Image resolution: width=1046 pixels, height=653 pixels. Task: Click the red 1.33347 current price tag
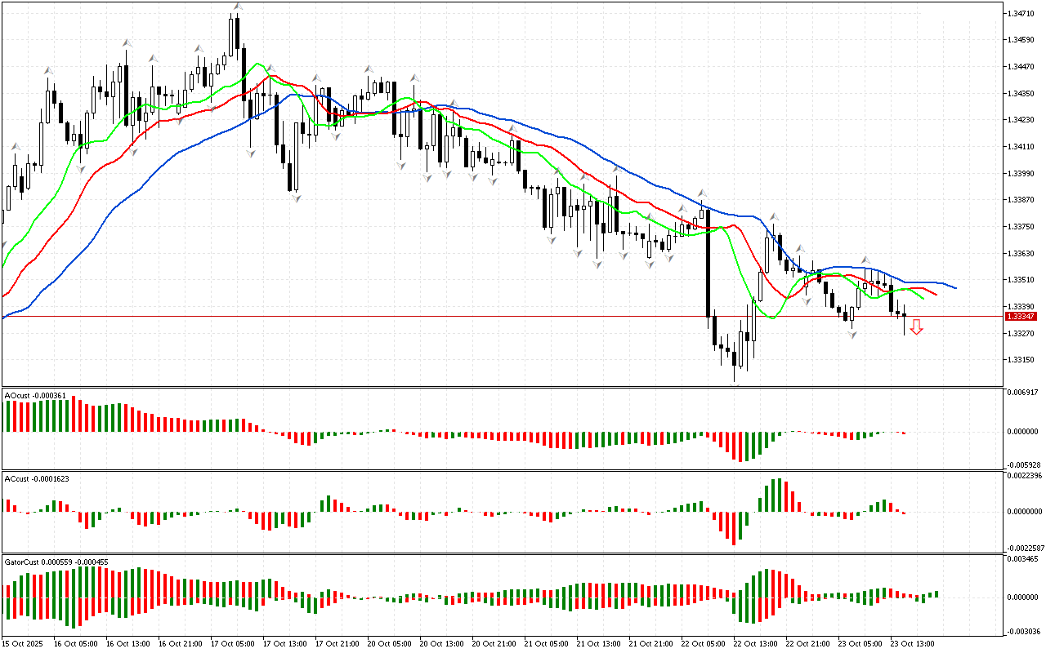[1021, 316]
